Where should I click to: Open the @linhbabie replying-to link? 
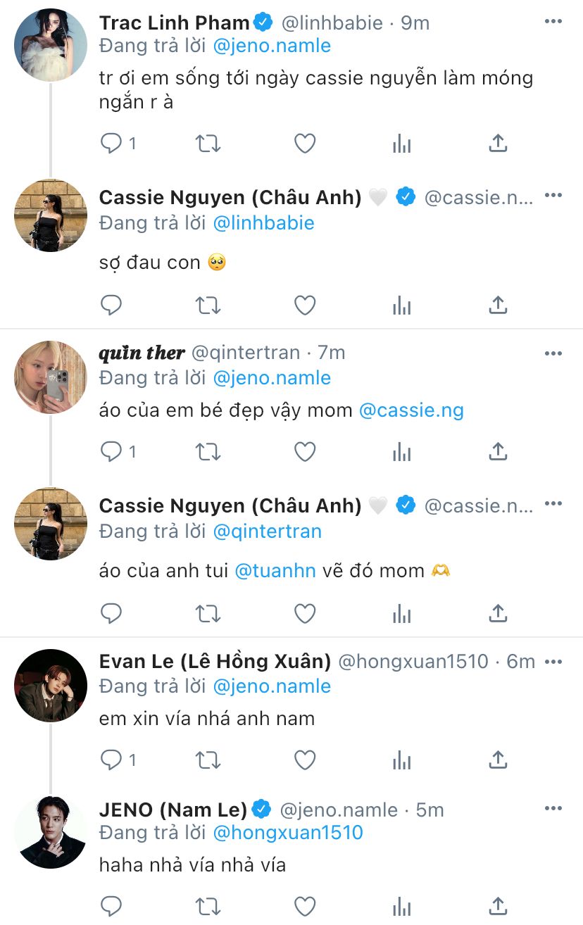coord(263,223)
